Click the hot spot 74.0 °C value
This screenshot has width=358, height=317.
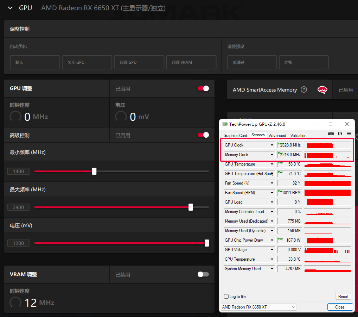click(289, 174)
